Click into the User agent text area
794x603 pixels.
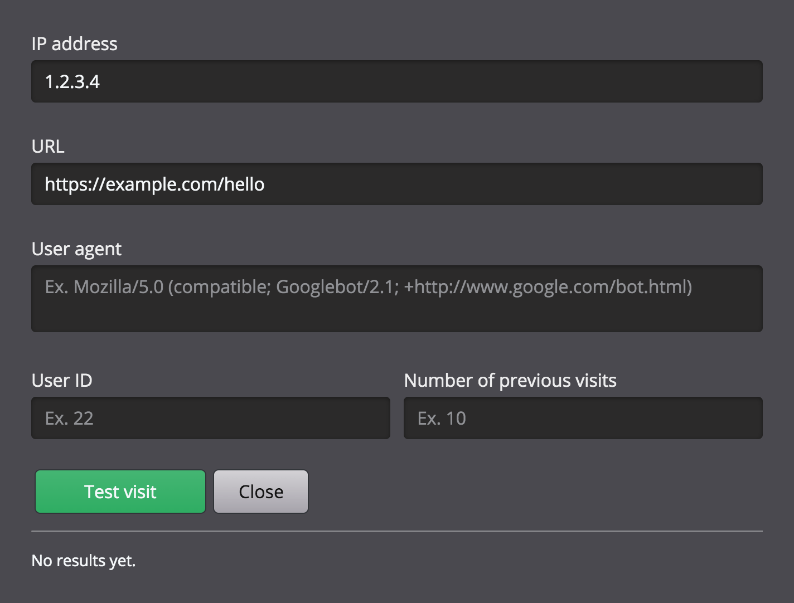396,299
